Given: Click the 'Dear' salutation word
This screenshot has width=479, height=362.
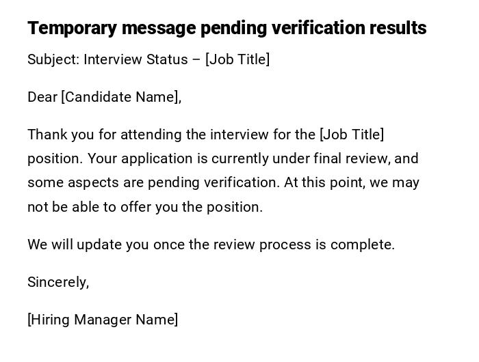Looking at the screenshot, I should (42, 97).
